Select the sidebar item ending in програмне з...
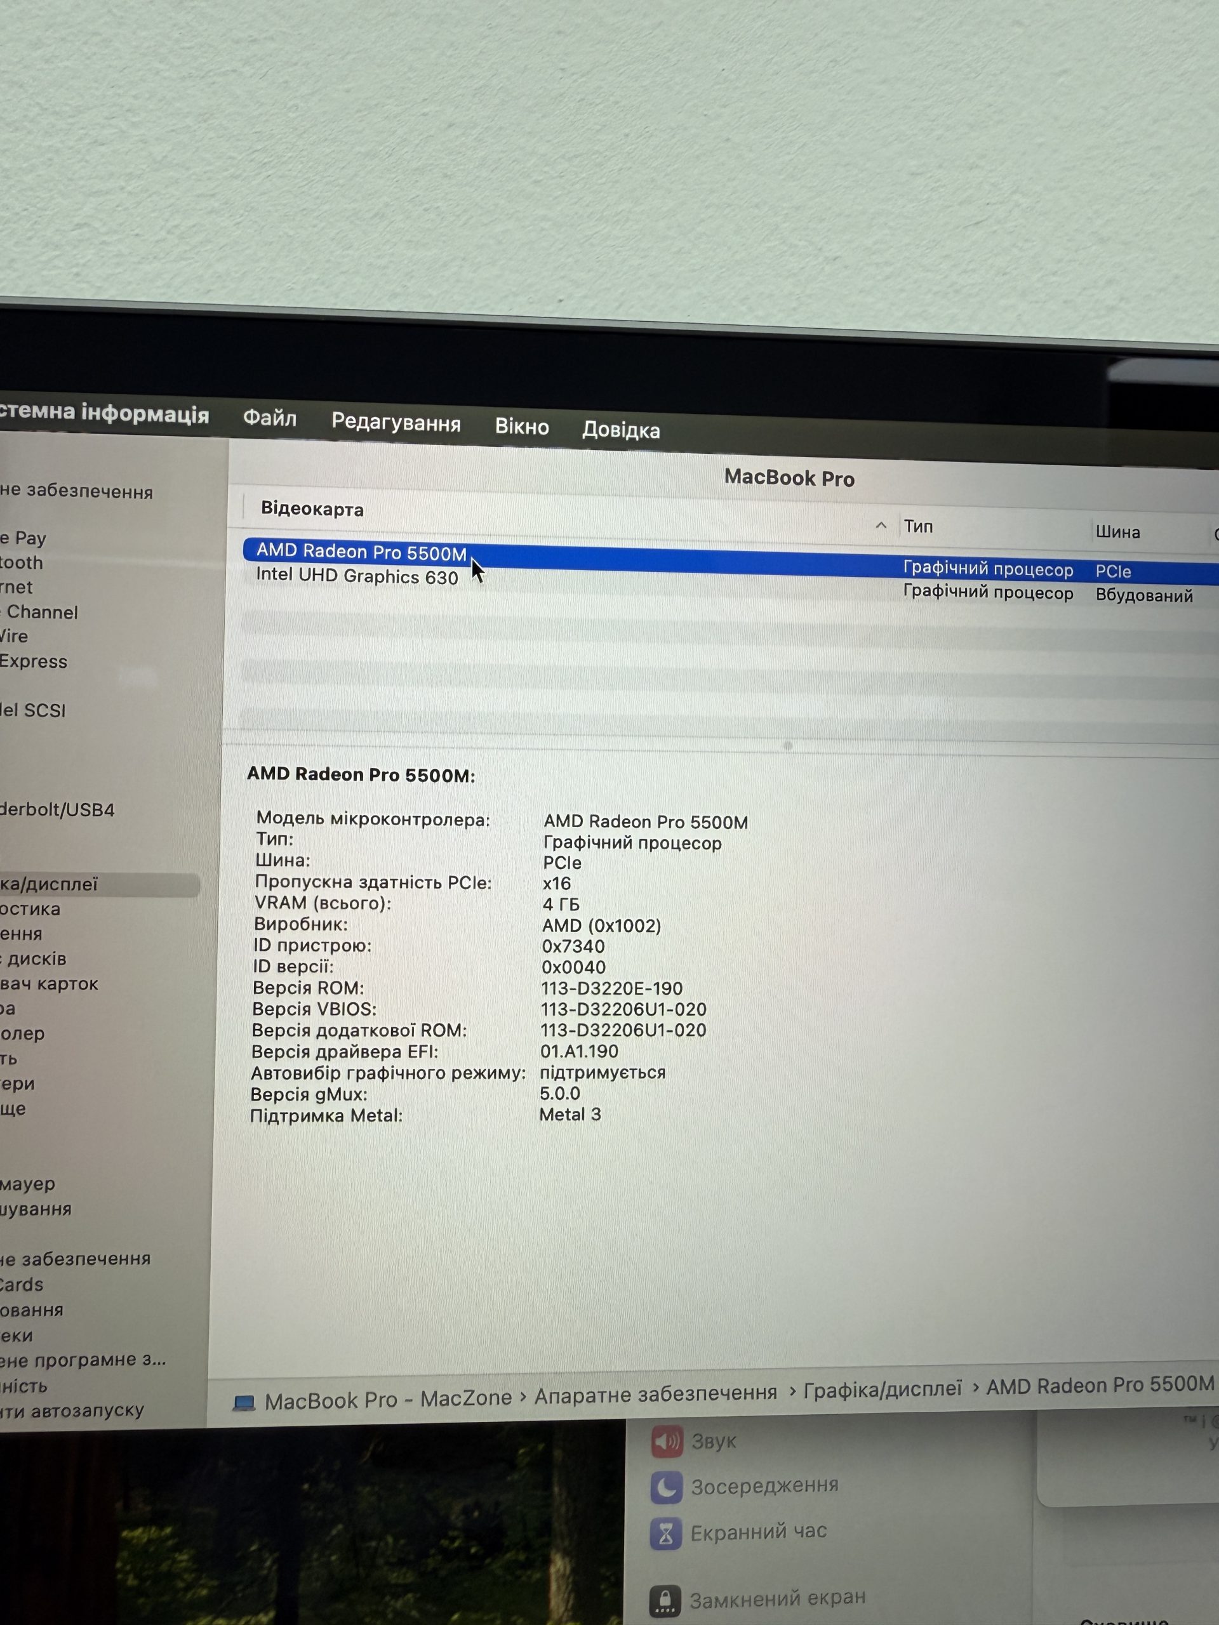This screenshot has width=1219, height=1625. (x=83, y=1359)
